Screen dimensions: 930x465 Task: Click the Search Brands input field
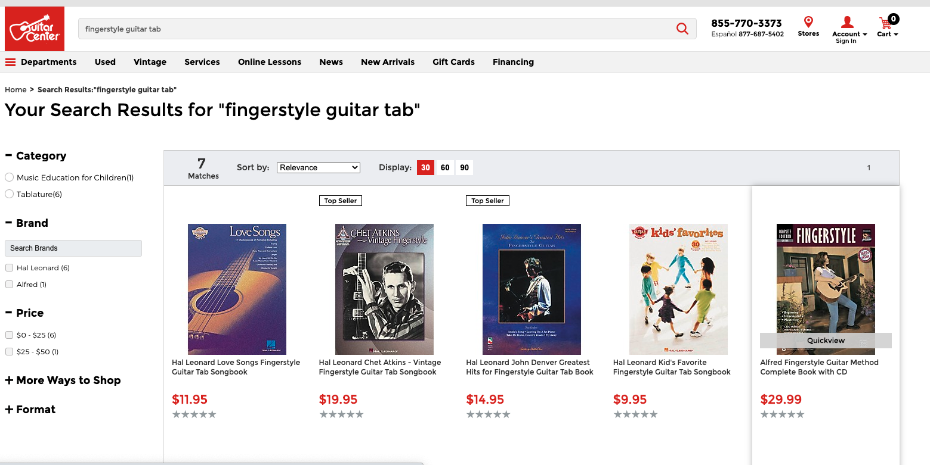[x=73, y=248]
